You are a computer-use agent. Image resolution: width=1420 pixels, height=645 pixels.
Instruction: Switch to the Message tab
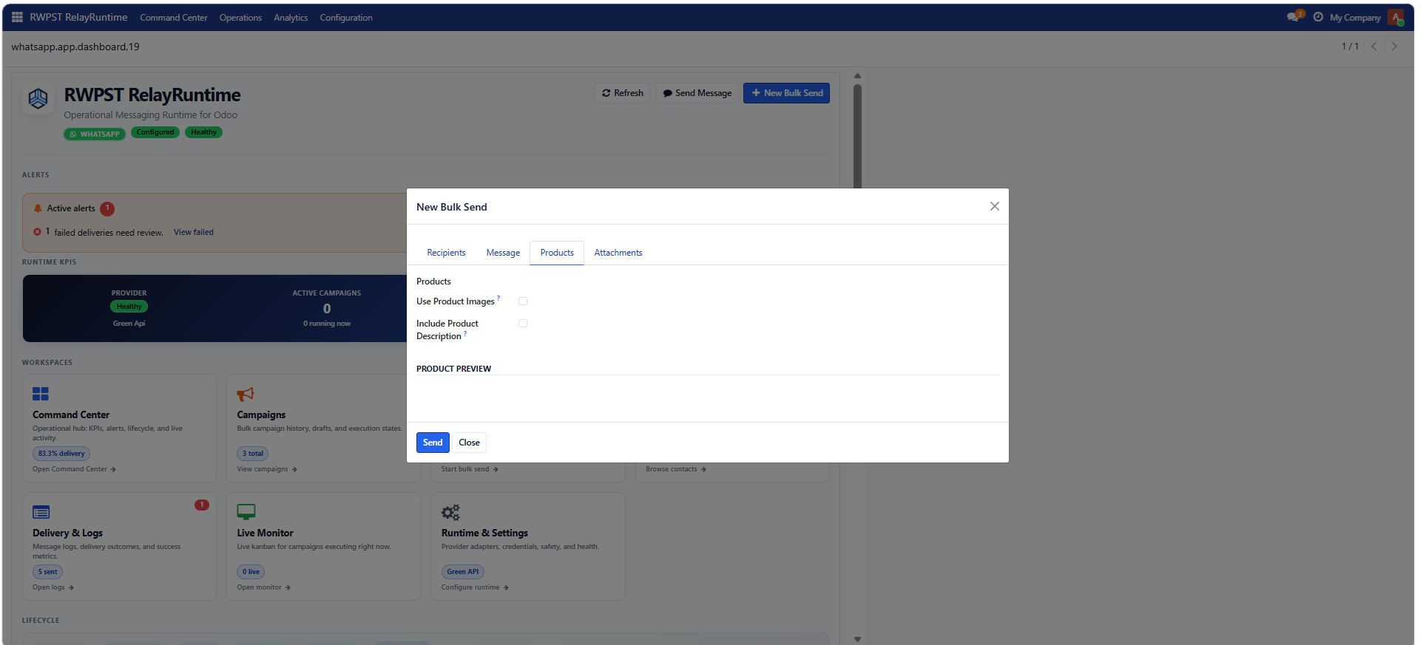(503, 253)
